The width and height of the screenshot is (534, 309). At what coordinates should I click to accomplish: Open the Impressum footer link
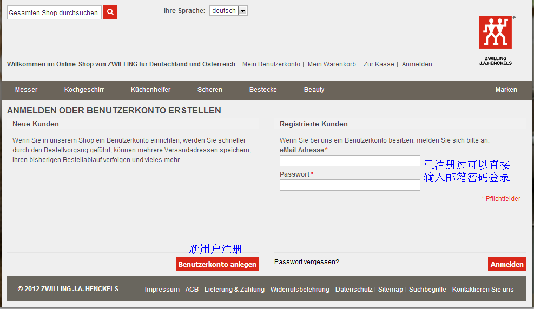162,290
